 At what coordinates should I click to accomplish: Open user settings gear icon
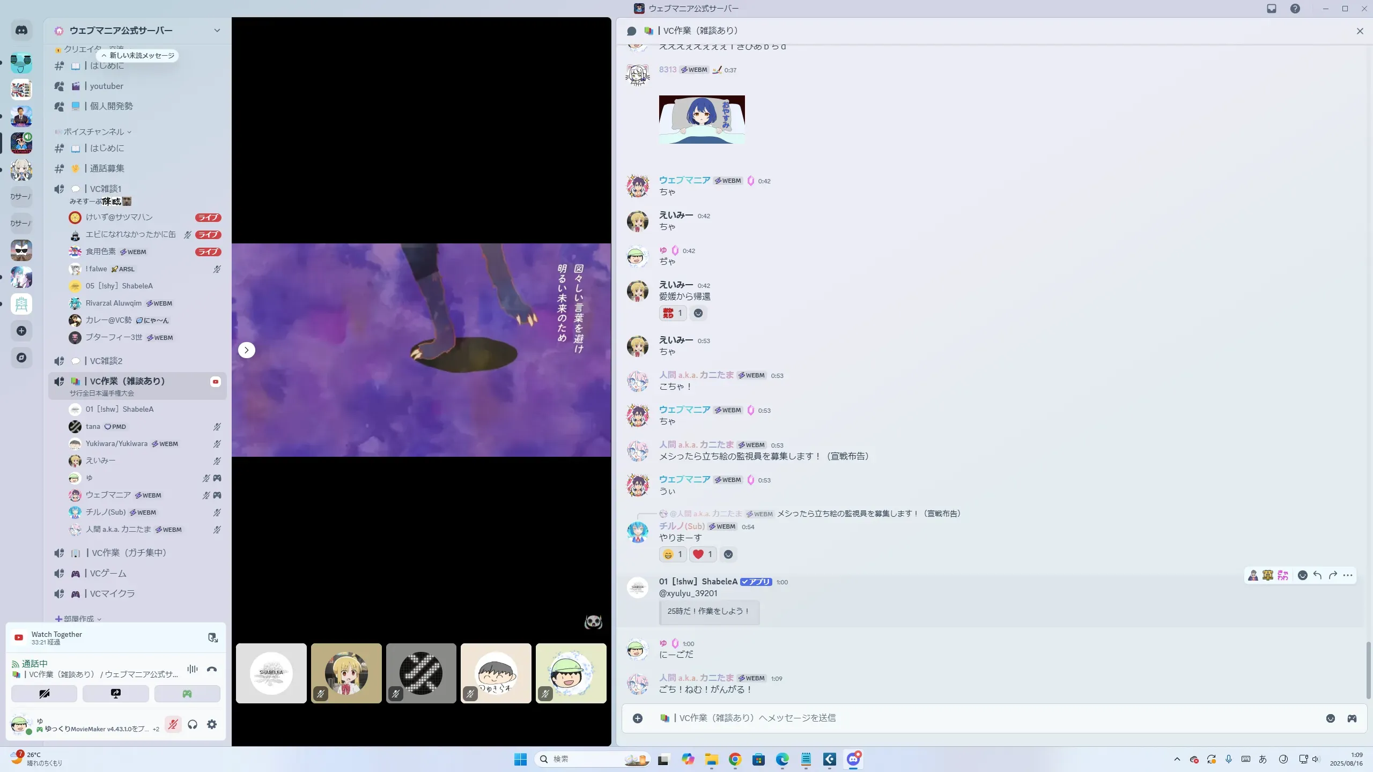tap(212, 725)
